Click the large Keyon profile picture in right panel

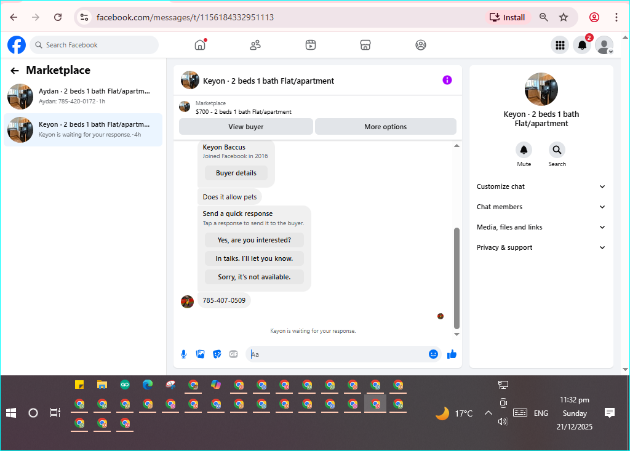click(541, 89)
